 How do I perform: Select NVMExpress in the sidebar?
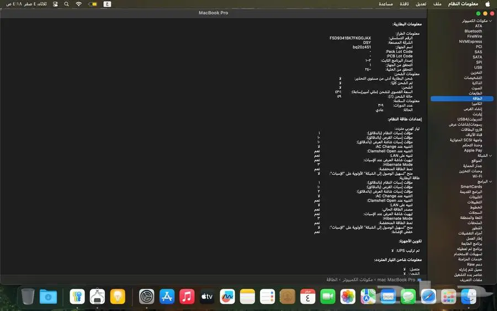[x=470, y=41]
